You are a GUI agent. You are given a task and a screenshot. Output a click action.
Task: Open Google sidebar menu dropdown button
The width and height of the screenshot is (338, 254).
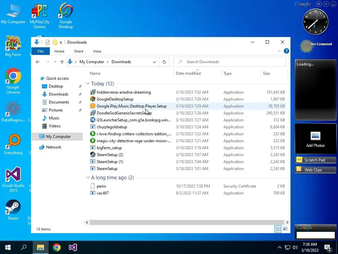326,4
